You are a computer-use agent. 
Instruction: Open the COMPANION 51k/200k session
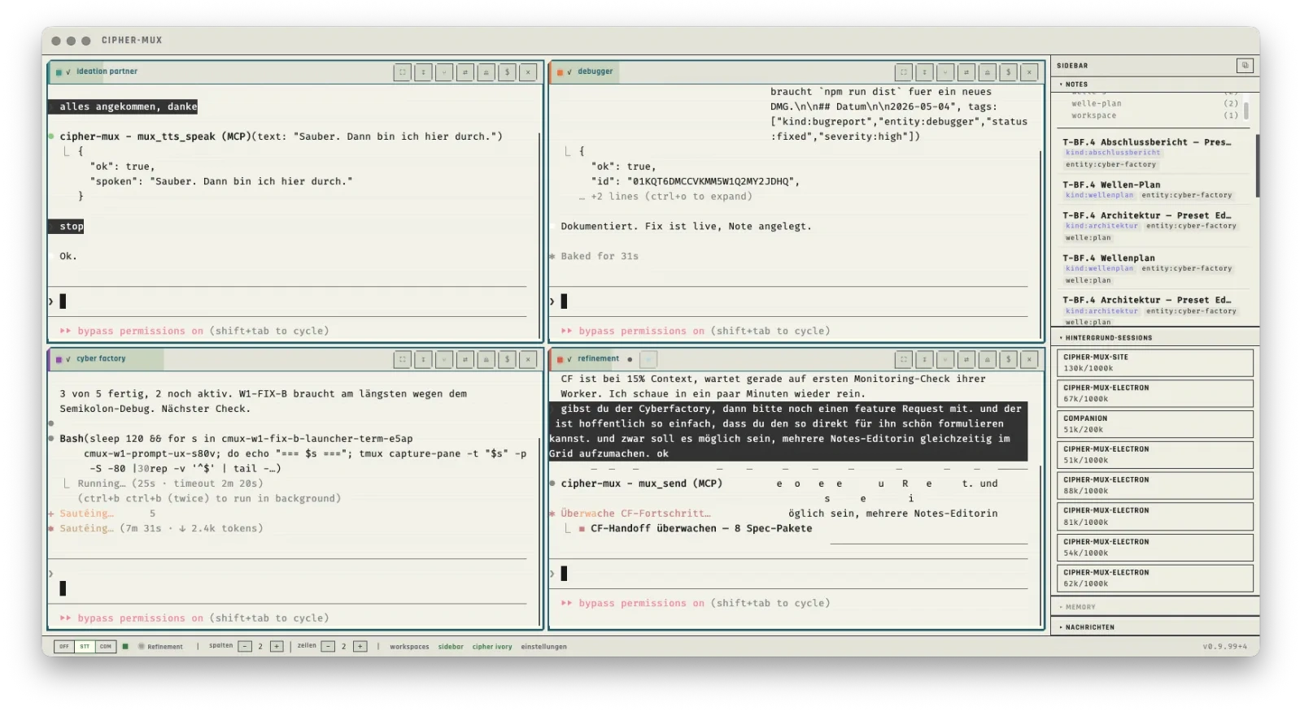(1155, 424)
